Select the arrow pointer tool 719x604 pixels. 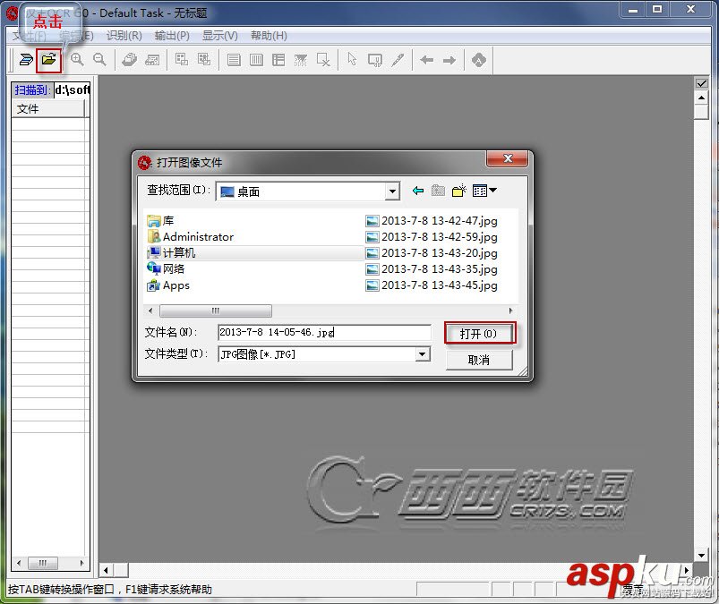click(x=353, y=59)
